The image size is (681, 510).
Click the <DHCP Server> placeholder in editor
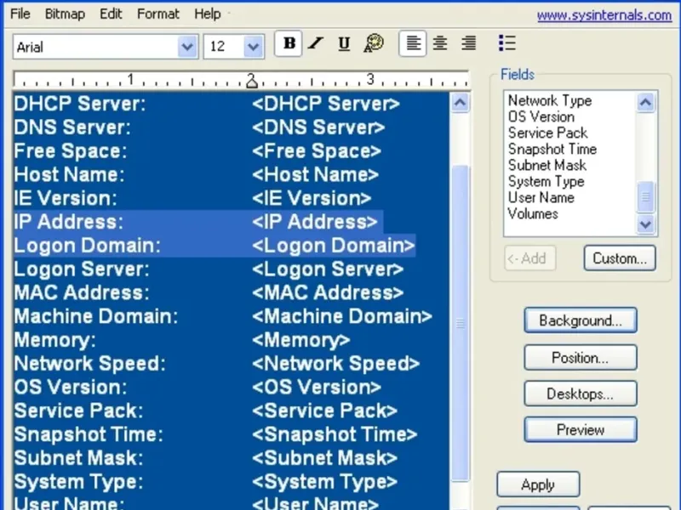point(326,104)
